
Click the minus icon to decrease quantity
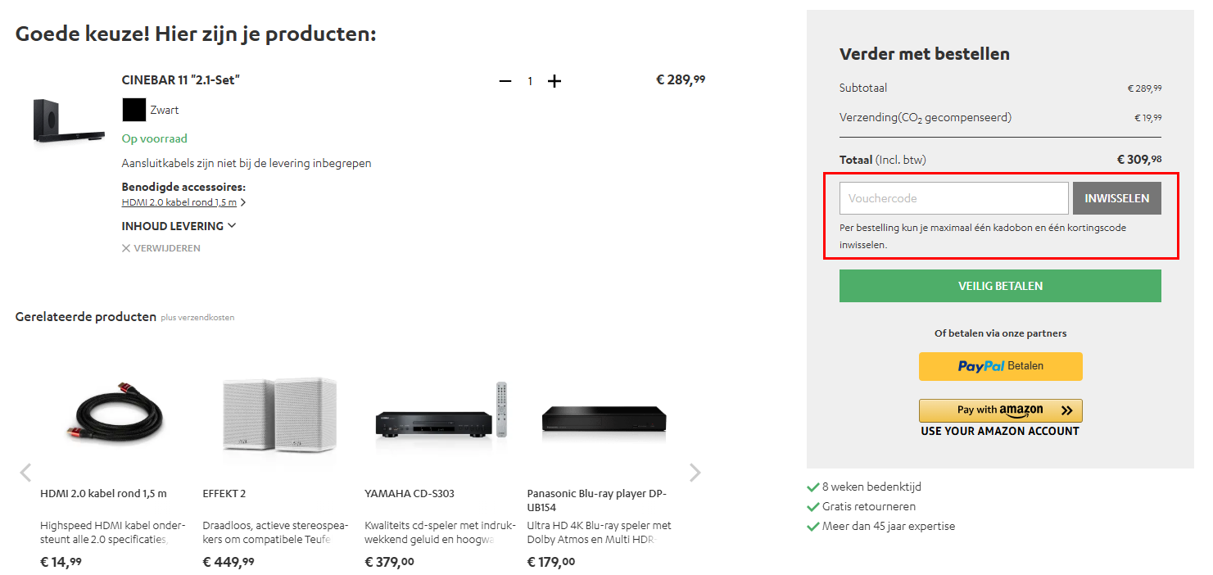point(505,80)
